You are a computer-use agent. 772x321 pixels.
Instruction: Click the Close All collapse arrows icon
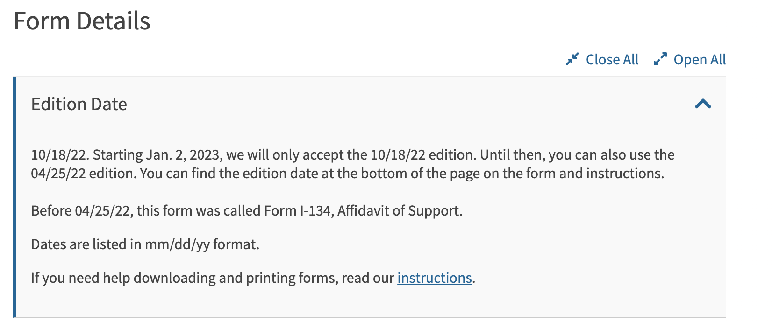click(572, 59)
